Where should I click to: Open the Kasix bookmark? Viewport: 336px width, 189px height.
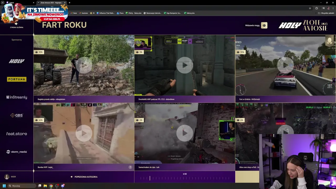tap(73, 13)
